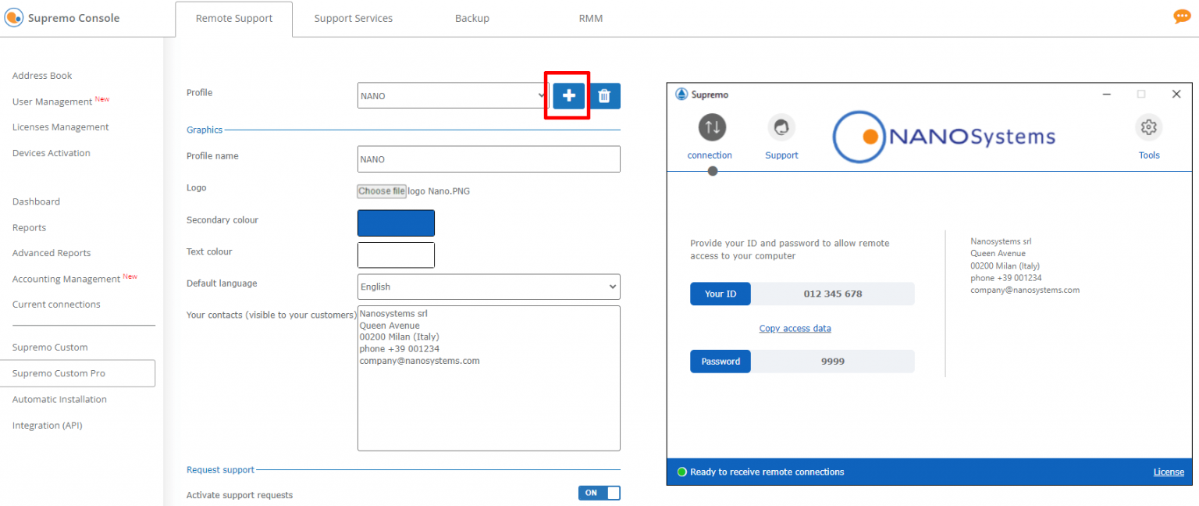
Task: Click the blue plus icon to add a profile
Action: coord(567,95)
